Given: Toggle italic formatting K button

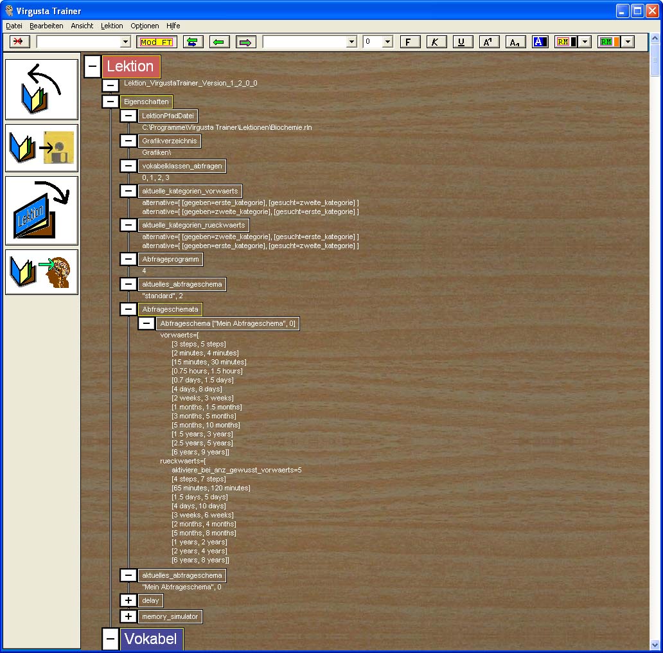Looking at the screenshot, I should coord(436,42).
